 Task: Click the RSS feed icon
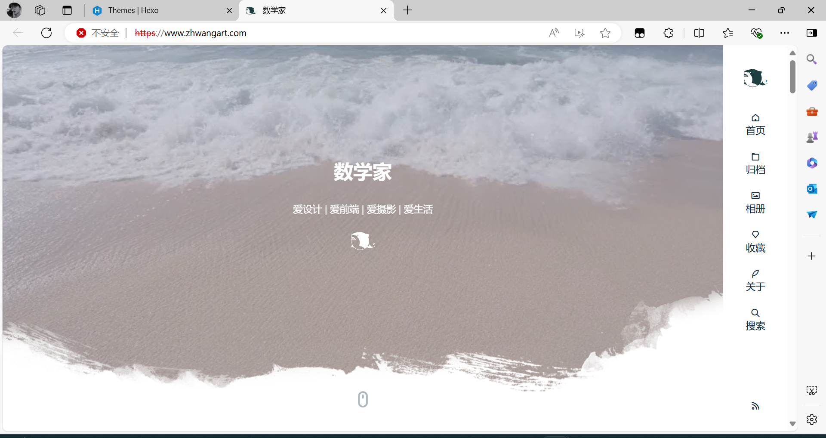tap(755, 406)
